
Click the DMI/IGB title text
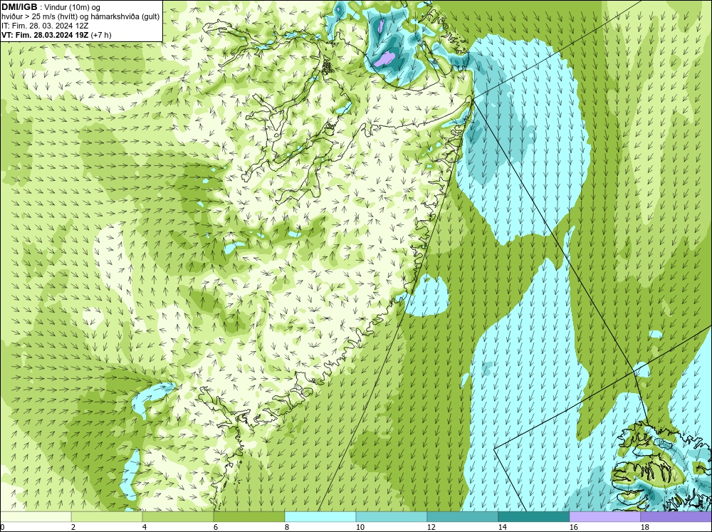coord(19,7)
